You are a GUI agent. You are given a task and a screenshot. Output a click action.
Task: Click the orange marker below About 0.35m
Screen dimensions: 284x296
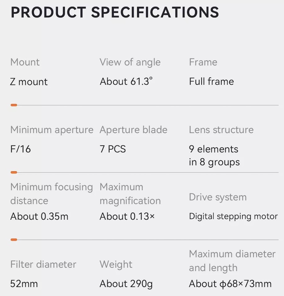(14, 239)
